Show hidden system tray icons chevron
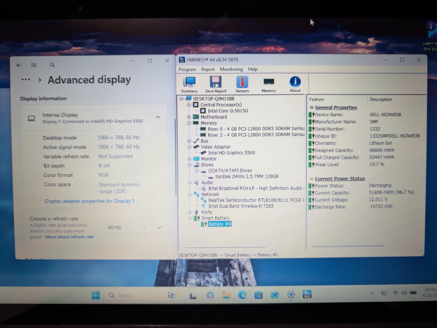The image size is (437, 328). click(x=372, y=293)
